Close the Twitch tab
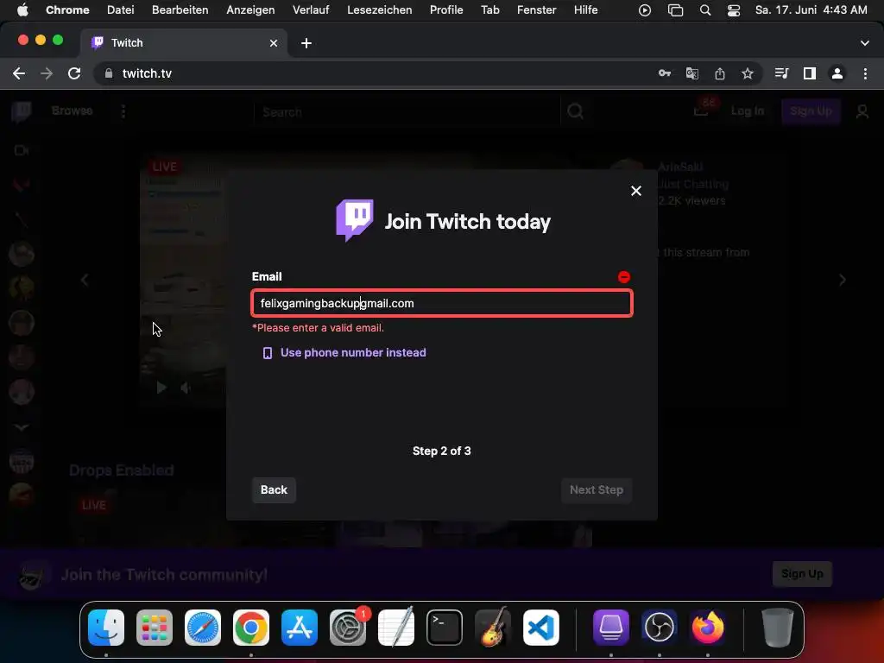The height and width of the screenshot is (663, 884). click(274, 43)
